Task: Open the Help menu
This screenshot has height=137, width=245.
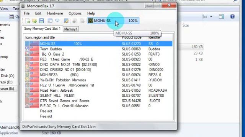Action: tap(91, 13)
